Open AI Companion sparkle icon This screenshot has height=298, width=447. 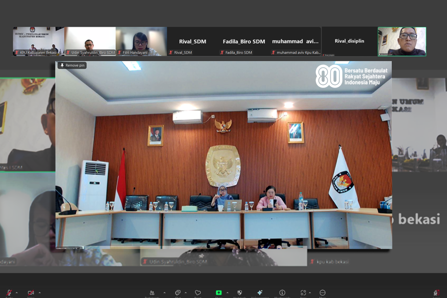[259, 293]
